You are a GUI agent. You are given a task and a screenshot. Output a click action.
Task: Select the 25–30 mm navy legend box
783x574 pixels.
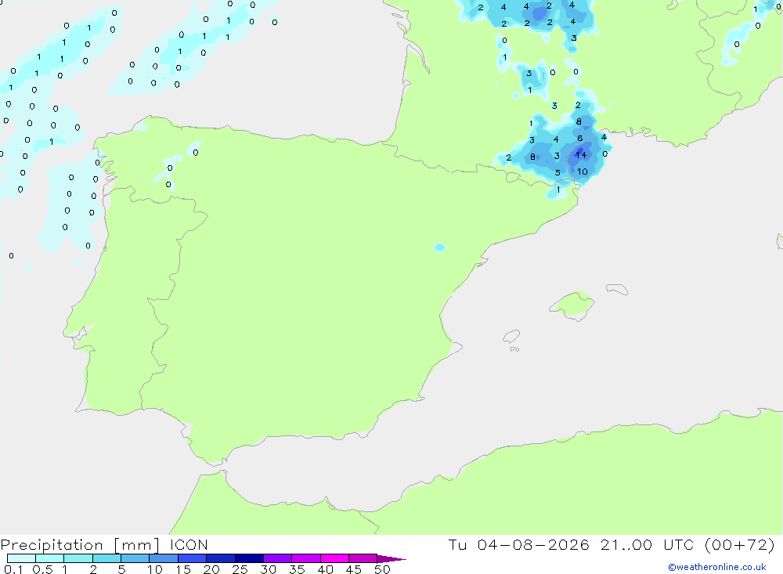tap(249, 558)
